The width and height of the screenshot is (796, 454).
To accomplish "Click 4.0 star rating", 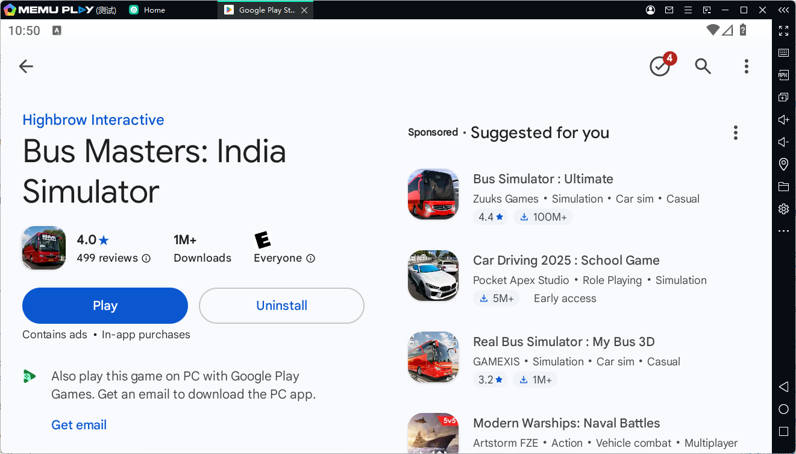I will pos(93,240).
